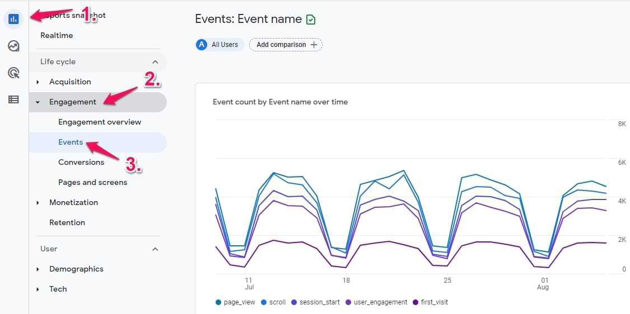Image resolution: width=630 pixels, height=314 pixels.
Task: Select Conversions under Engagement
Action: tap(81, 162)
